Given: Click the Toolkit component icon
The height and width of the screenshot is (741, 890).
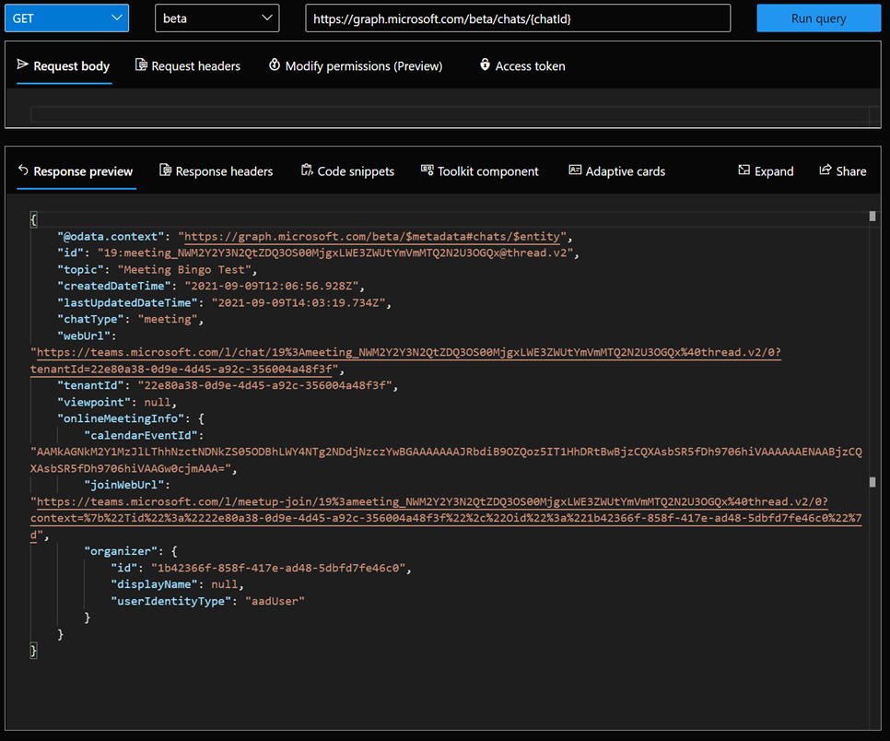Looking at the screenshot, I should click(x=427, y=170).
